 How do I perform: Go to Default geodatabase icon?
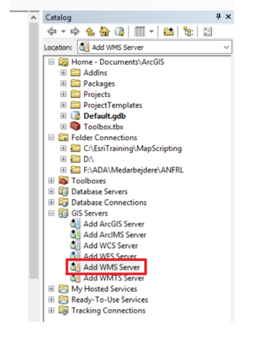[120, 32]
